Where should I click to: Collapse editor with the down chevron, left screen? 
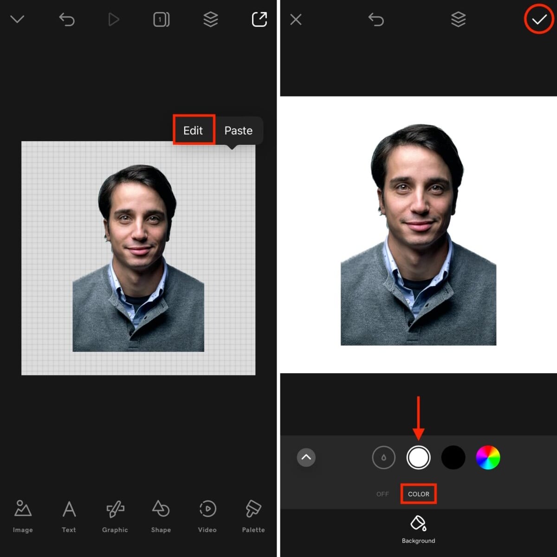pyautogui.click(x=17, y=19)
